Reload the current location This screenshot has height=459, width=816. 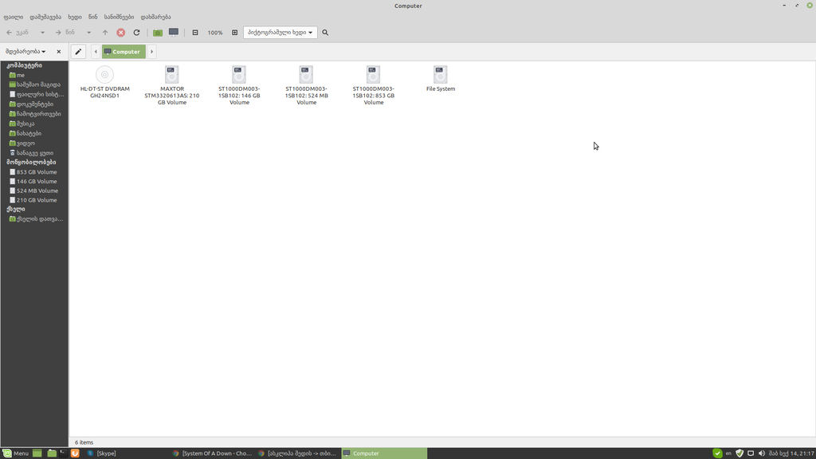(x=136, y=32)
